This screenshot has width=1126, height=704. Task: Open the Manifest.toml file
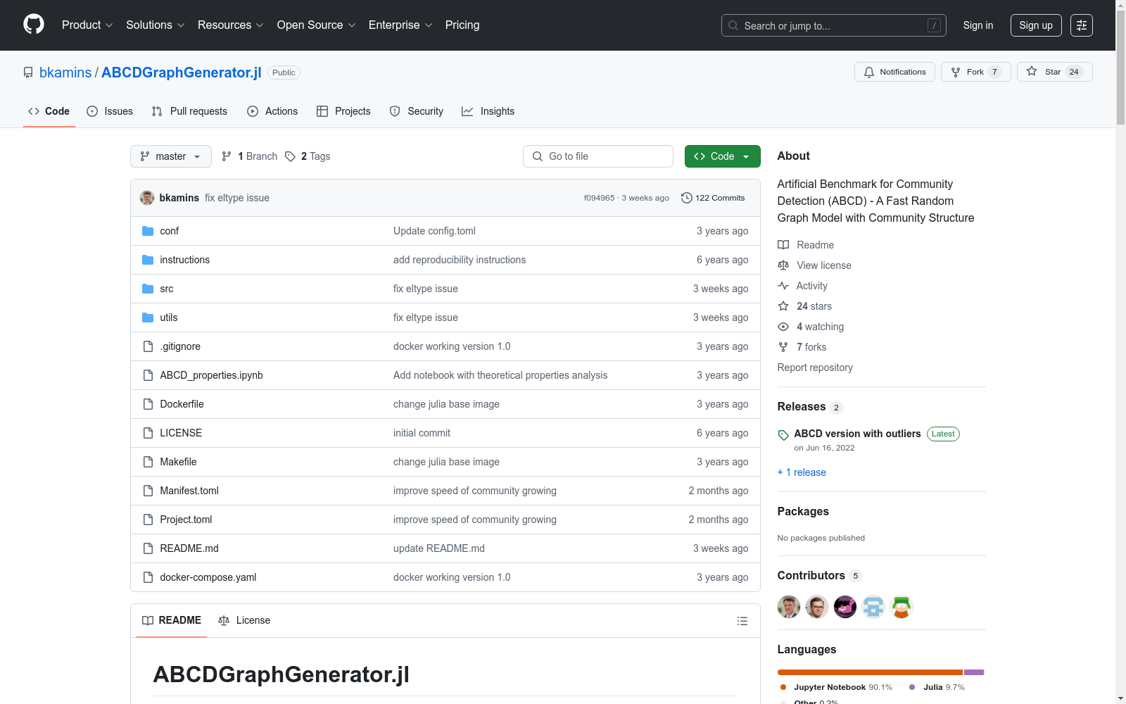pos(189,491)
